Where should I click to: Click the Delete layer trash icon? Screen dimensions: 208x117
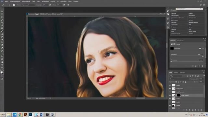(201, 110)
